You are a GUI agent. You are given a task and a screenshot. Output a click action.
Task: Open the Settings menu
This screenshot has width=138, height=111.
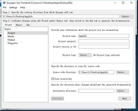point(13,7)
